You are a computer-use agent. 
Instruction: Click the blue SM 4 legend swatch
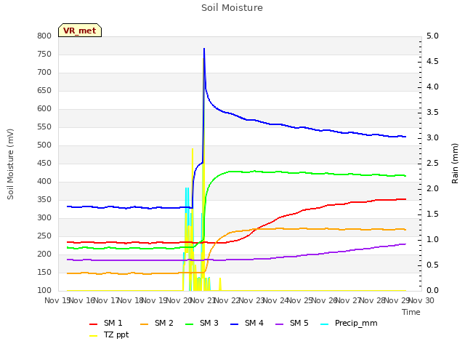point(235,324)
